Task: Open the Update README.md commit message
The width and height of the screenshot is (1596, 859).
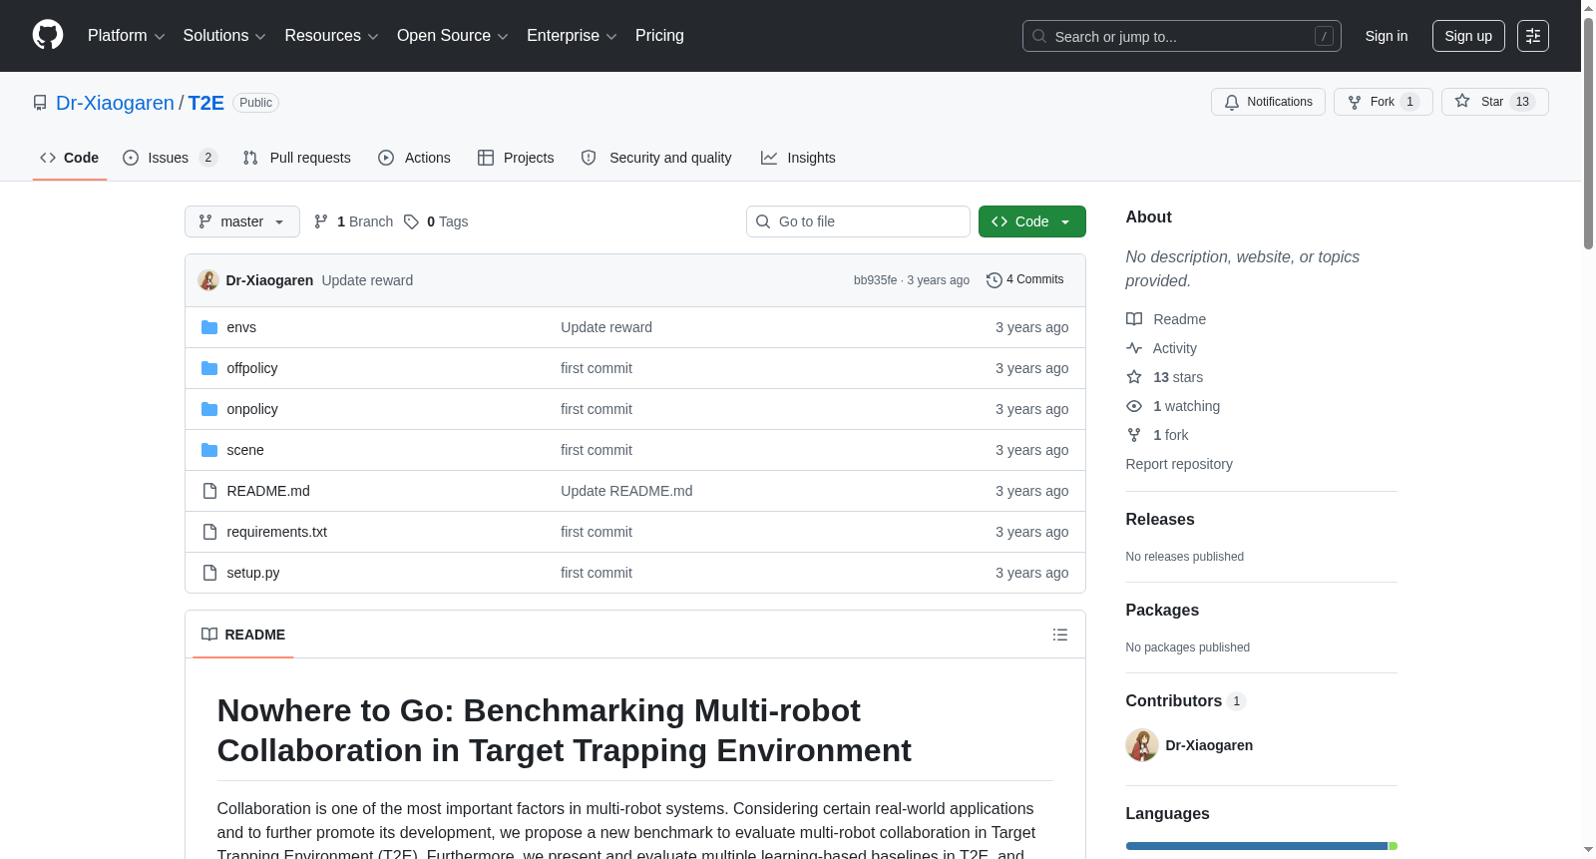Action: point(626,491)
